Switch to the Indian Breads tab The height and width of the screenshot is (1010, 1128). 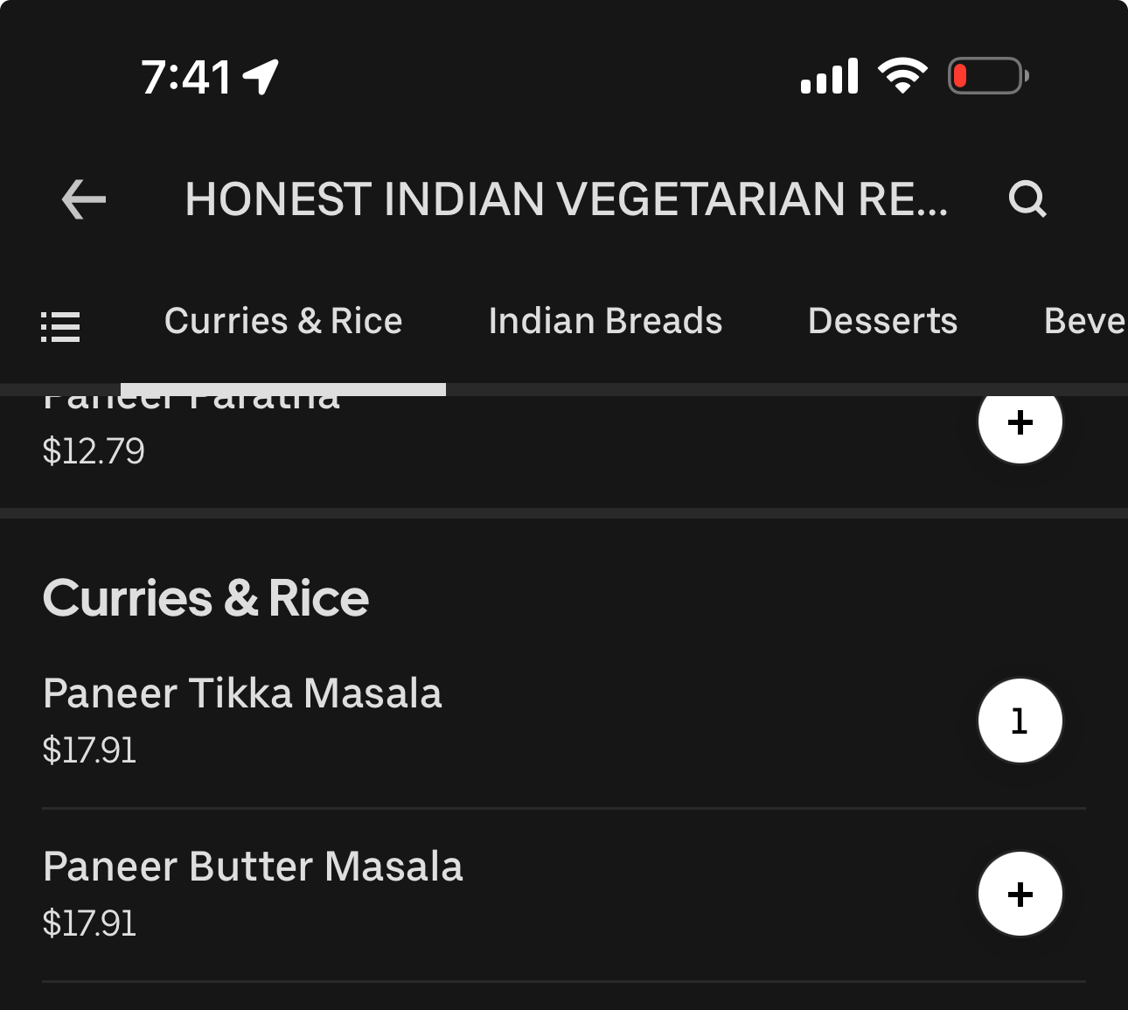pos(605,321)
